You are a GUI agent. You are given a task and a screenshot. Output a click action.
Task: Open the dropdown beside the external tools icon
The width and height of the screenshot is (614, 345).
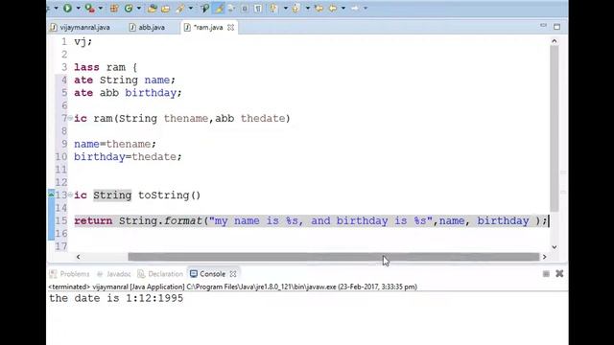tap(101, 8)
